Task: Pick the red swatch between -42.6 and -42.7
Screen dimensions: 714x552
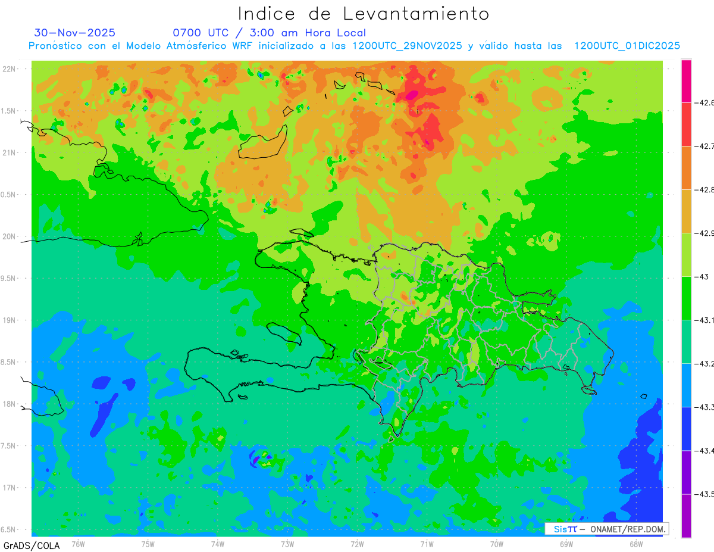Action: tap(686, 124)
